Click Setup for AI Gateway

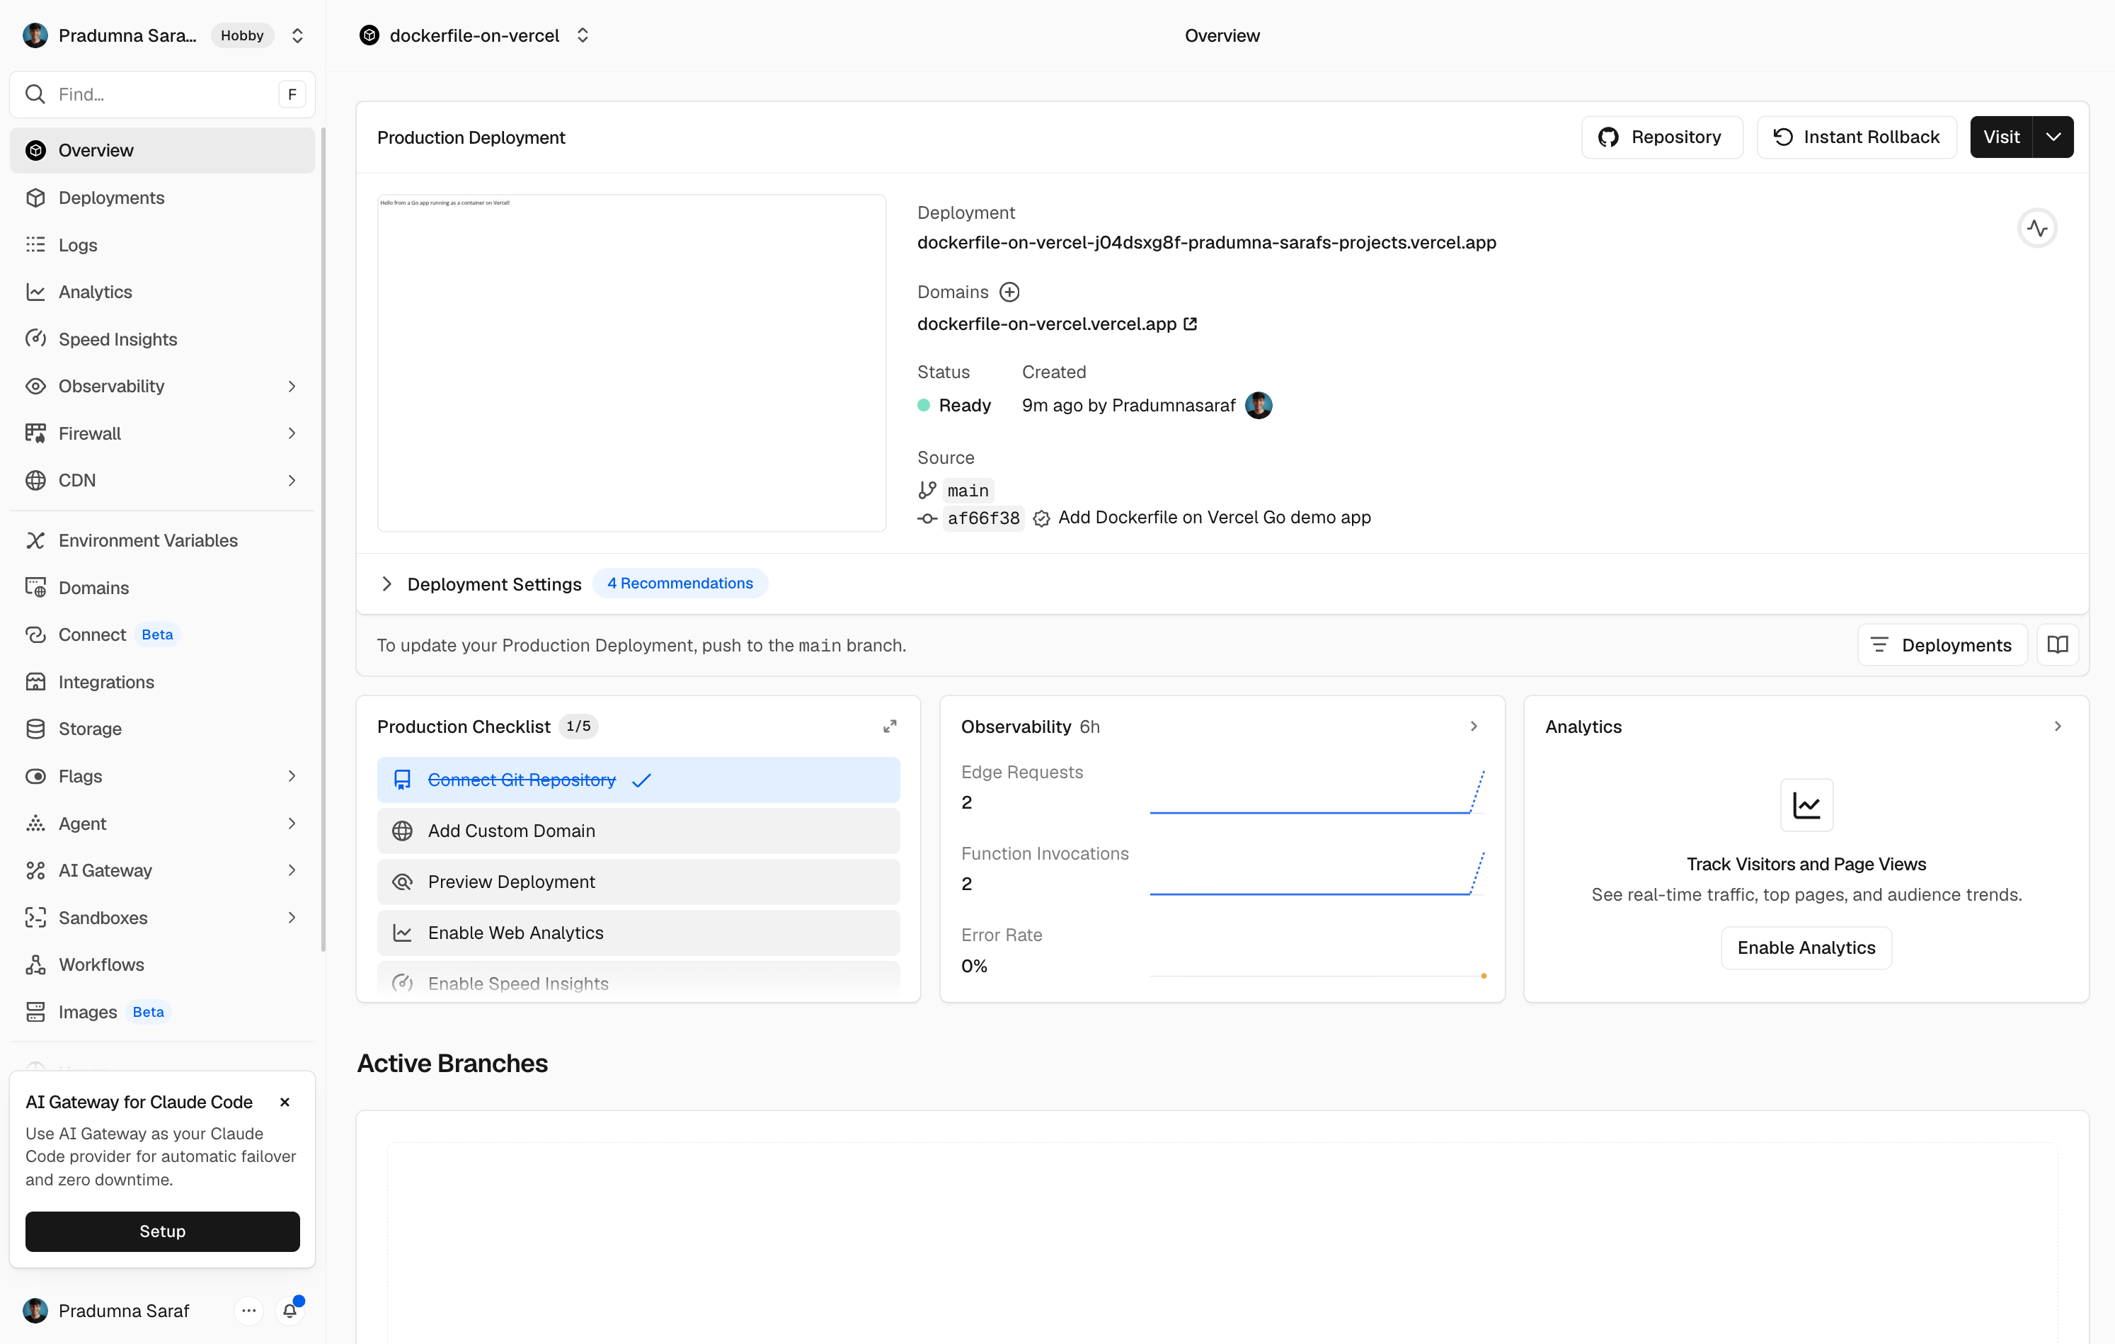tap(163, 1231)
